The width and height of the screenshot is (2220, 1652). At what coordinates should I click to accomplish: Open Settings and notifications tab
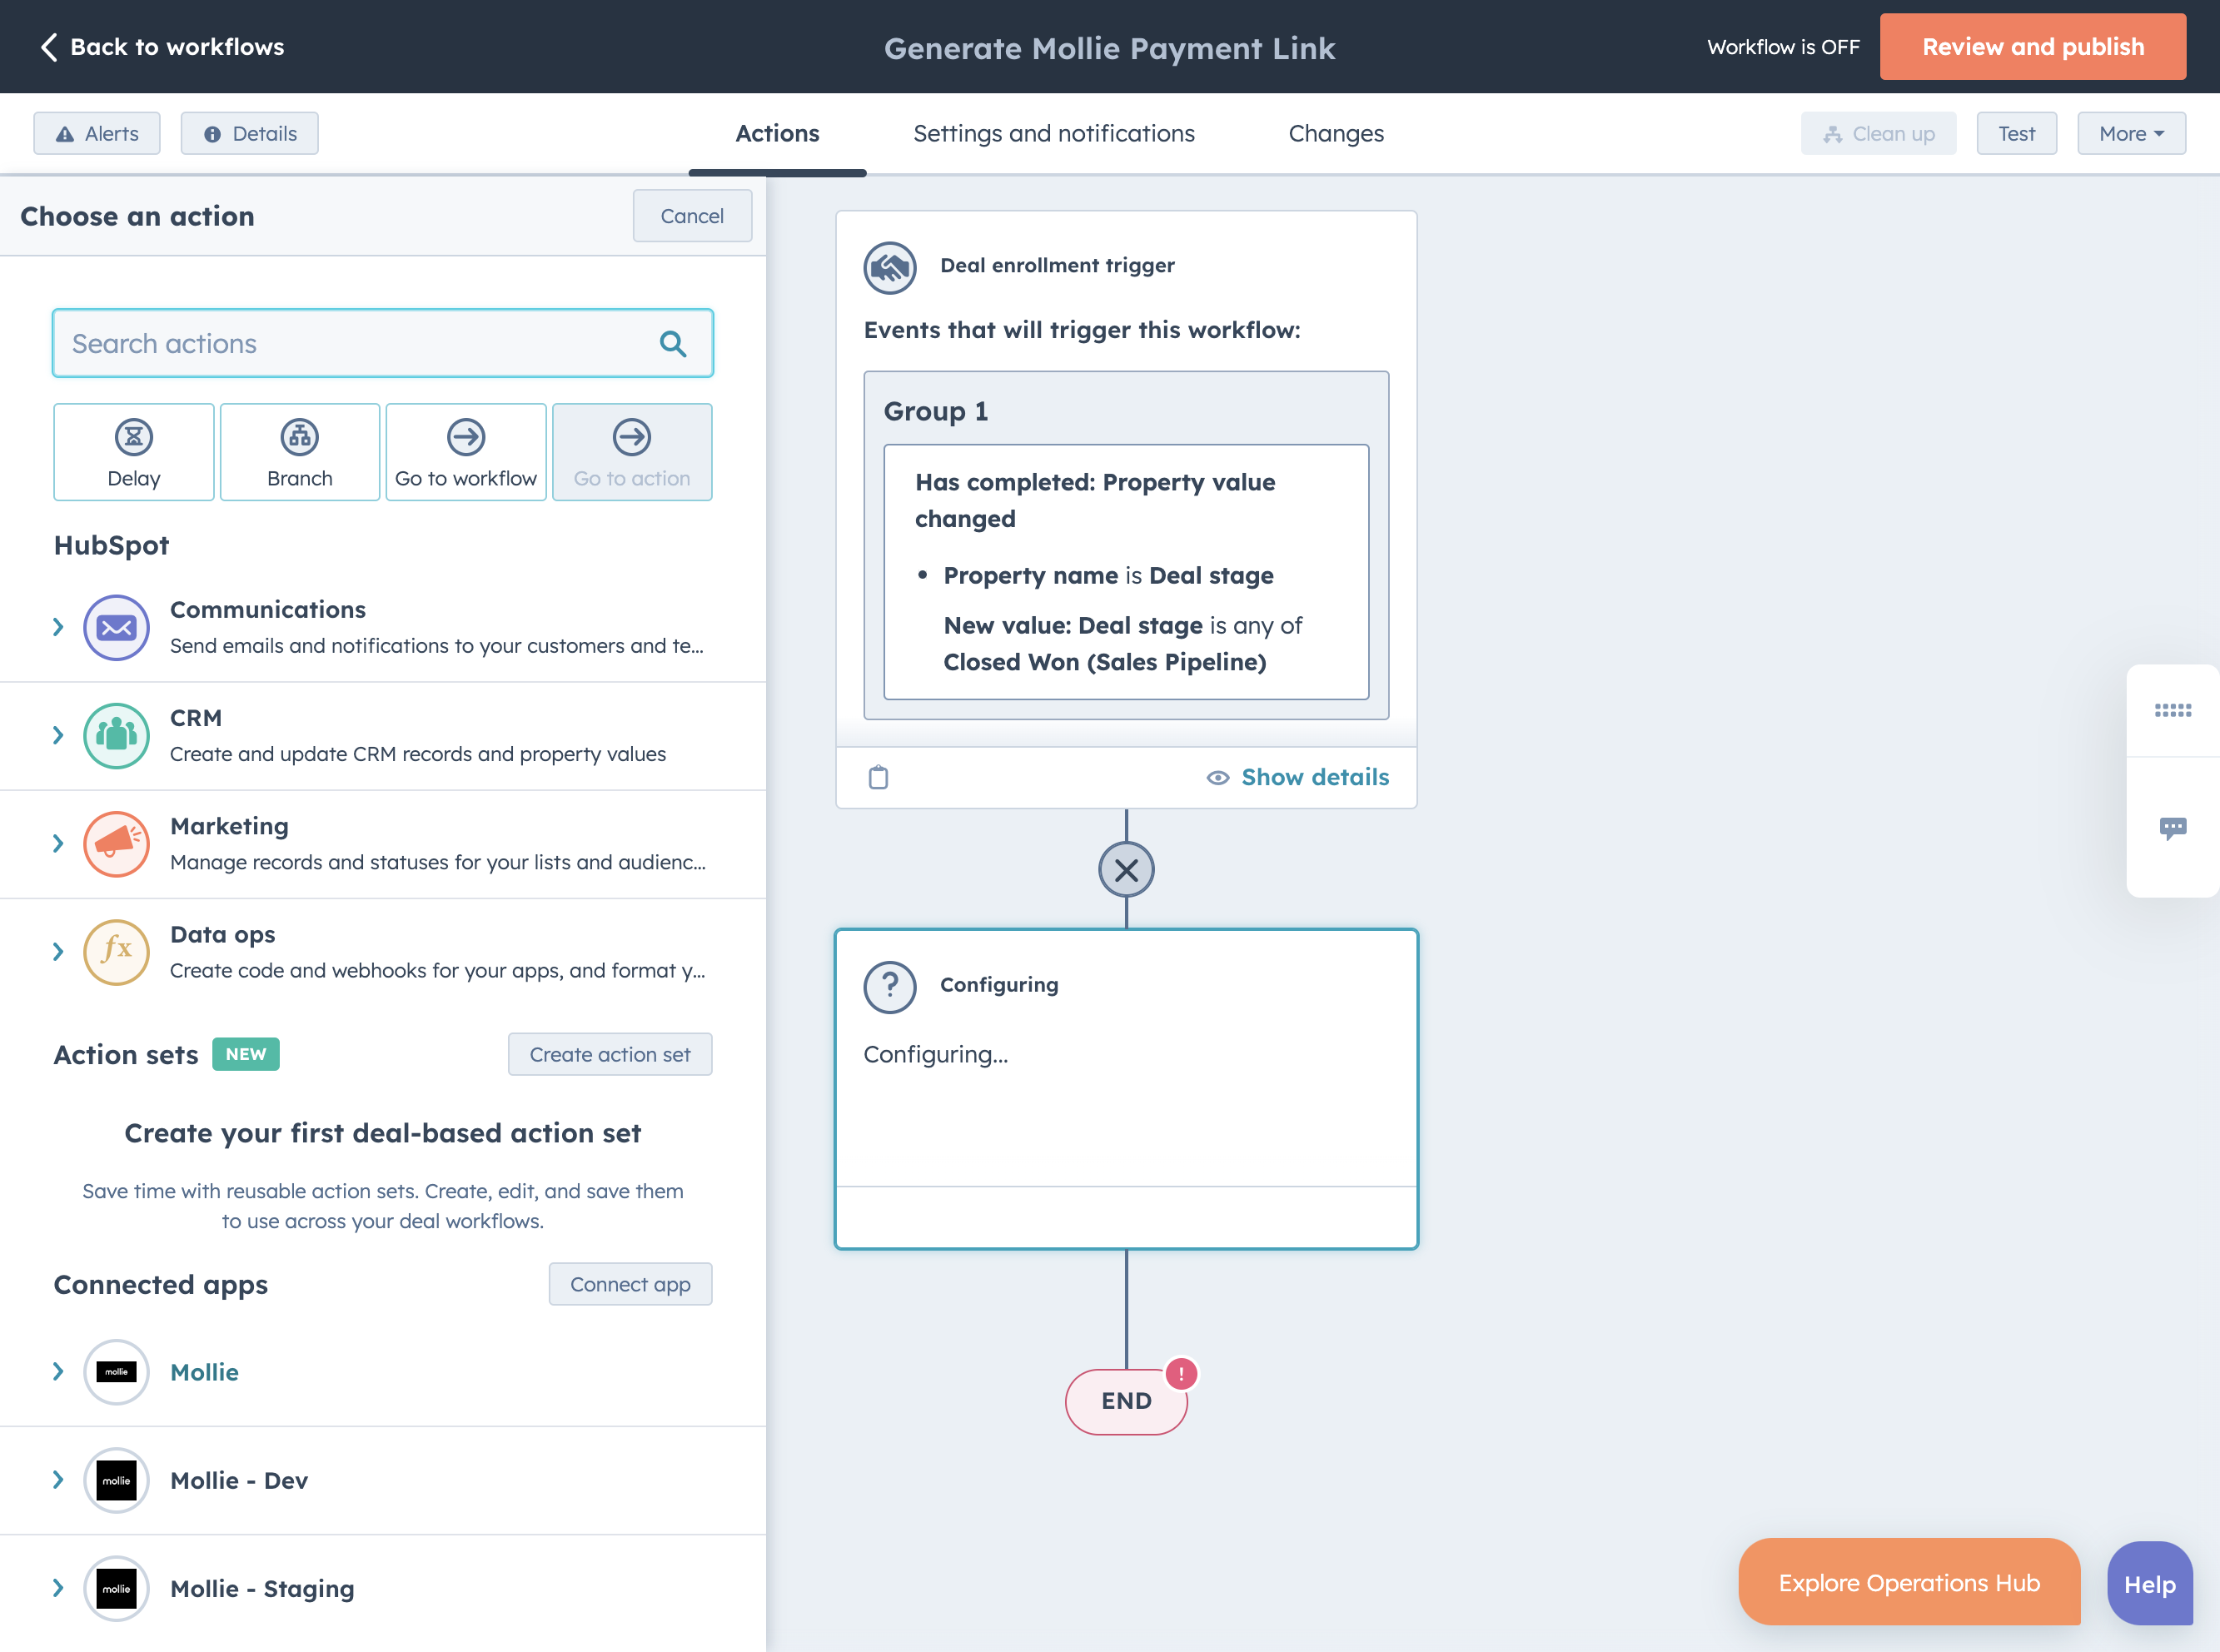(1054, 133)
